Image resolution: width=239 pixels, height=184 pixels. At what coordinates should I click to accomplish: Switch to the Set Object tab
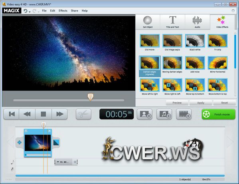tap(148, 22)
